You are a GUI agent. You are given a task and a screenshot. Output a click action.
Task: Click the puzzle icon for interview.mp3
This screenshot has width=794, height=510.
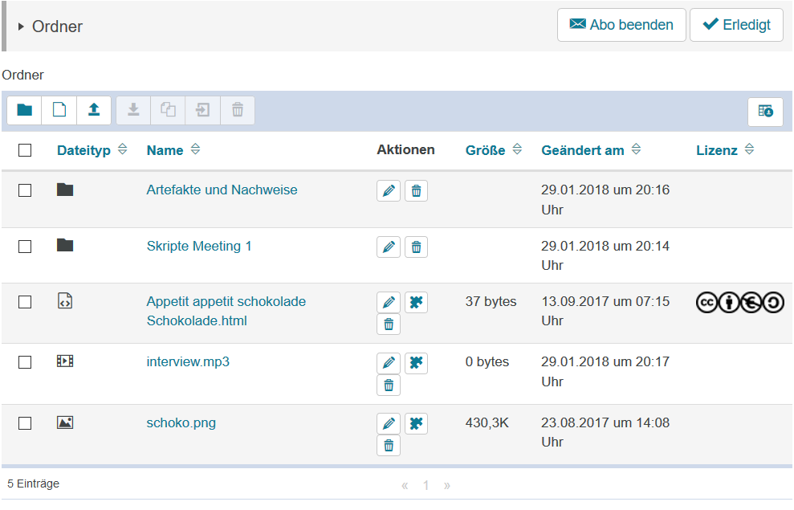click(x=416, y=363)
